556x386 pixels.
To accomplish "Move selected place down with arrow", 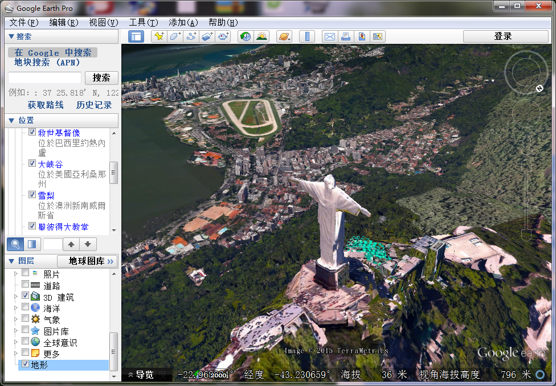I will (x=88, y=244).
